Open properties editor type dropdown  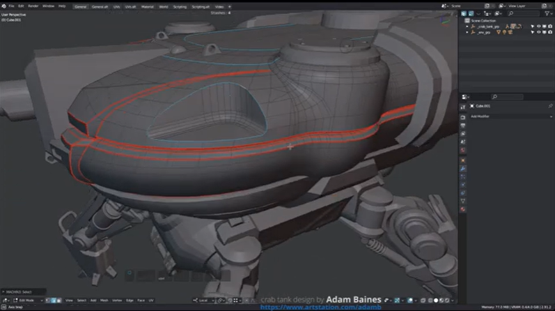point(465,97)
